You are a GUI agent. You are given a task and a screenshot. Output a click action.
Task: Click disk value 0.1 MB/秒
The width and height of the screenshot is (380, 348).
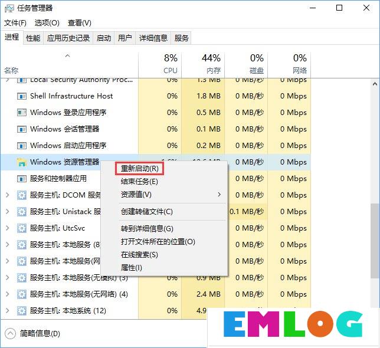[x=247, y=212]
